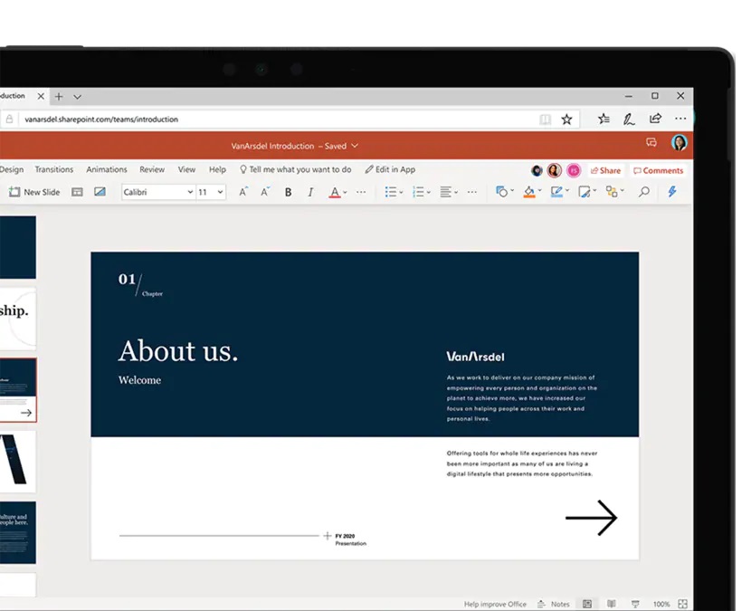
Task: Select the red-outlined current slide thumbnail
Action: click(18, 390)
